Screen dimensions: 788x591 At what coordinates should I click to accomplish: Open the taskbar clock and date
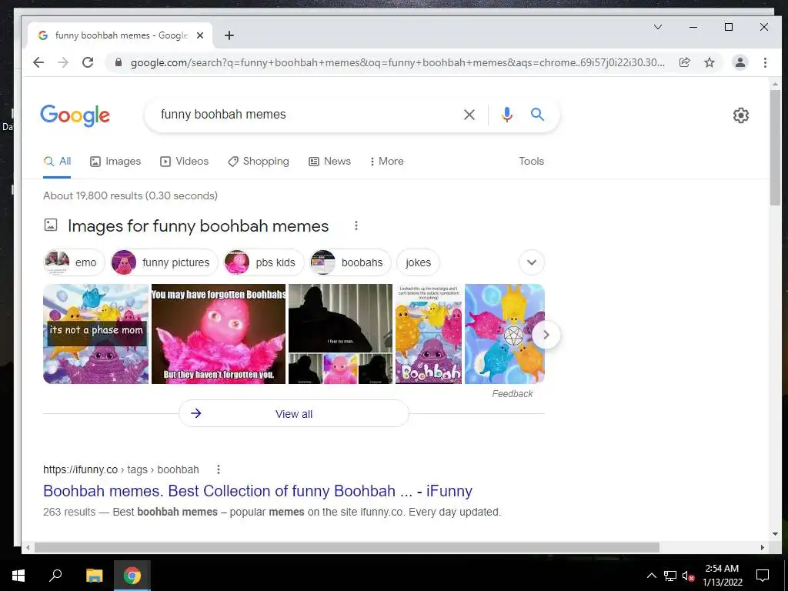722,576
